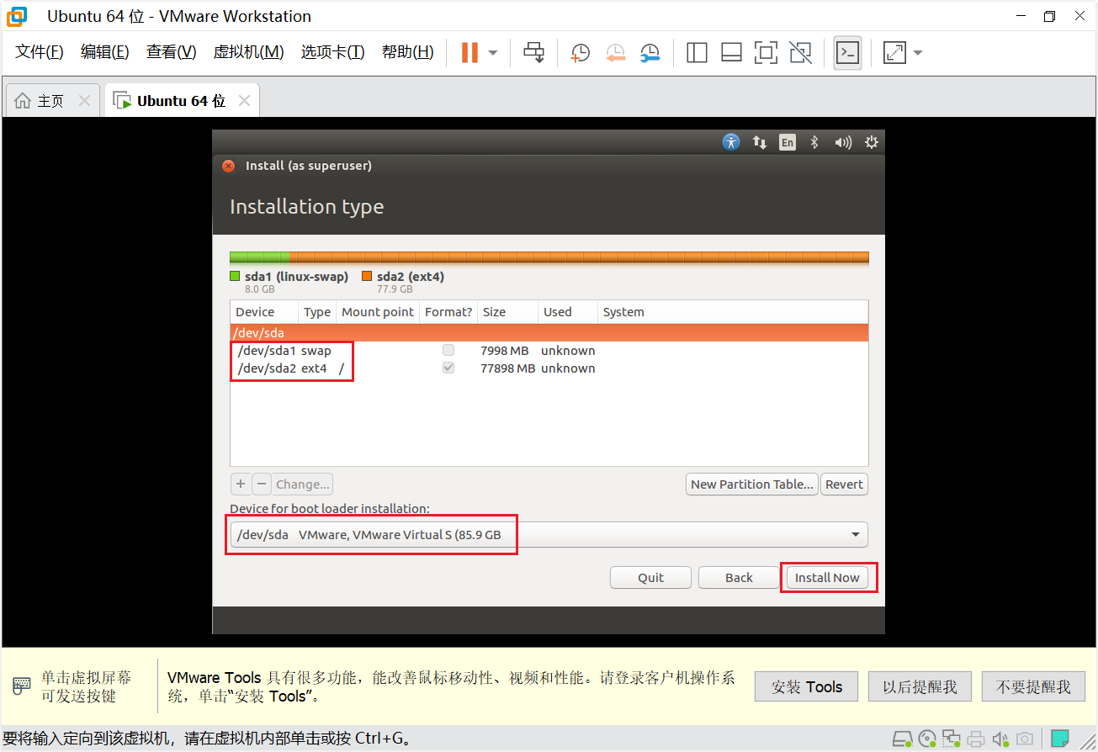The height and width of the screenshot is (752, 1098).
Task: Switch to full screen mode icon
Action: click(766, 52)
